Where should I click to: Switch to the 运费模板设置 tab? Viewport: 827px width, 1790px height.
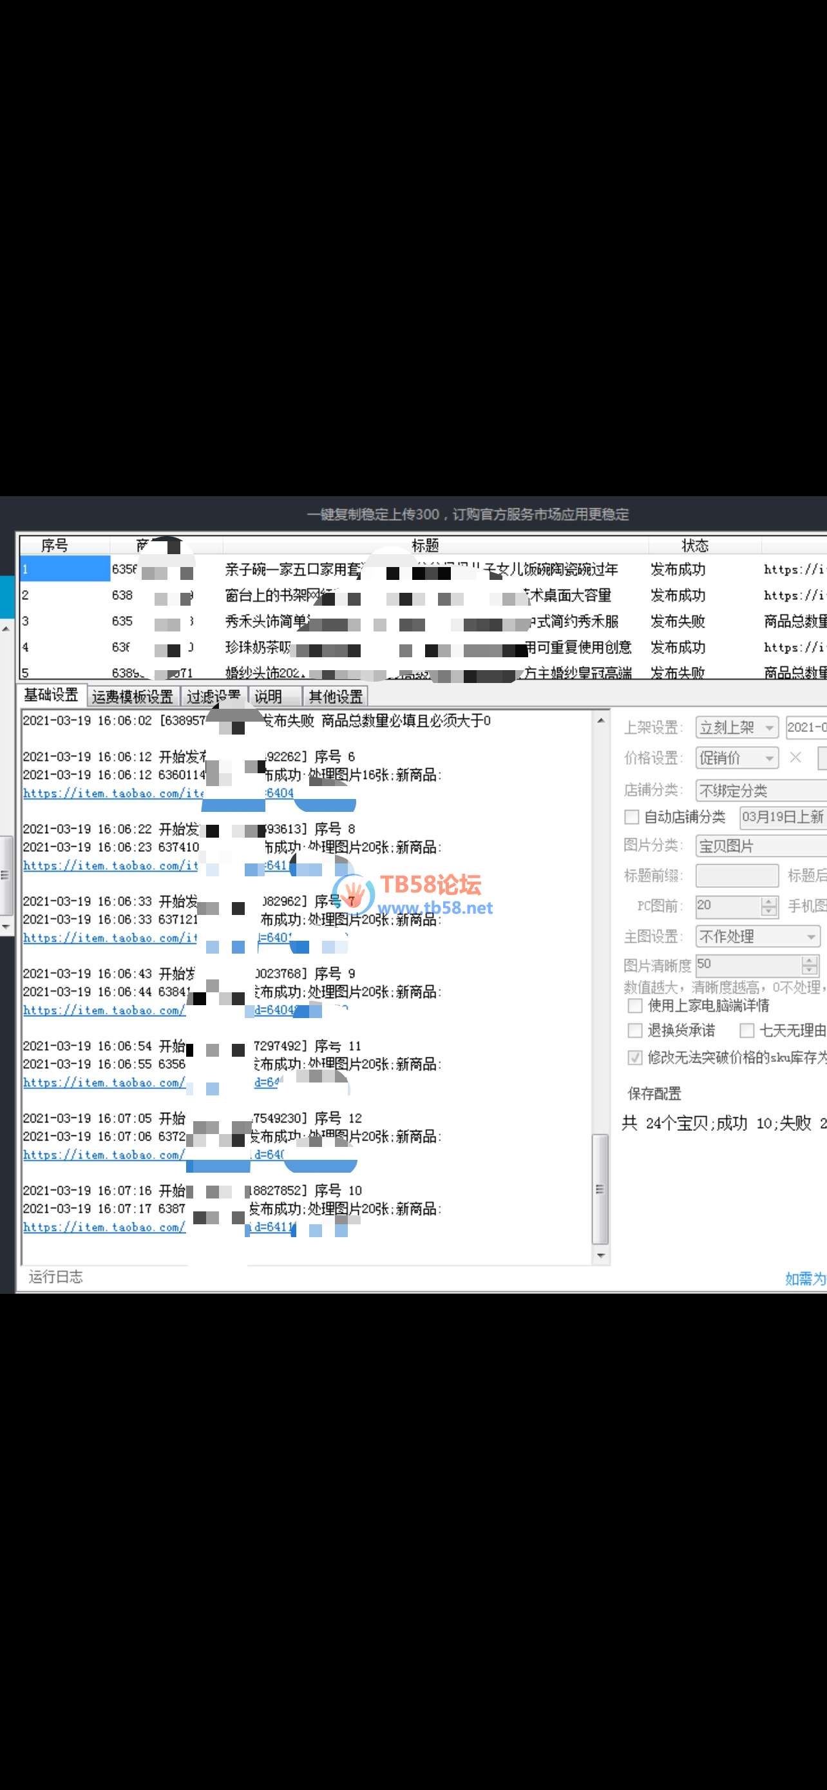click(132, 697)
